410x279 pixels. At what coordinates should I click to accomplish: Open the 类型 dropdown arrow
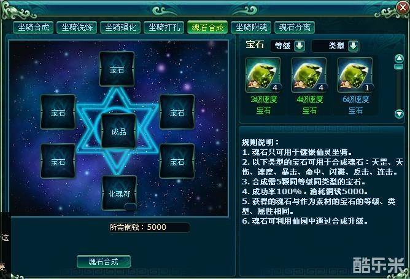click(x=354, y=46)
